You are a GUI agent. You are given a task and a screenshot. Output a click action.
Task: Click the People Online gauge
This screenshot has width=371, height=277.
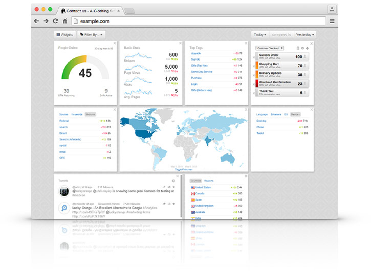(85, 68)
